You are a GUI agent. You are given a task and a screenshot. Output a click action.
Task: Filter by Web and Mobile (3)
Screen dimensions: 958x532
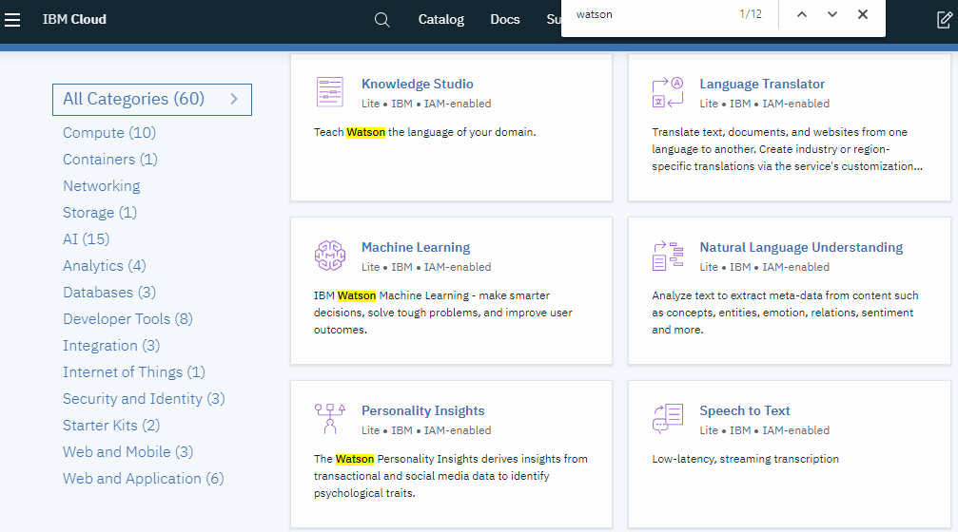[x=127, y=452]
